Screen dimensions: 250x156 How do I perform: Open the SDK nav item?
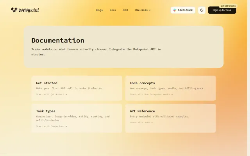(x=125, y=10)
